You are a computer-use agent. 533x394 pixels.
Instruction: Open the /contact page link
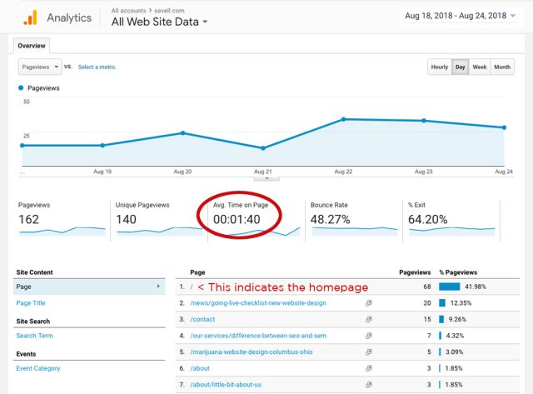coord(202,319)
